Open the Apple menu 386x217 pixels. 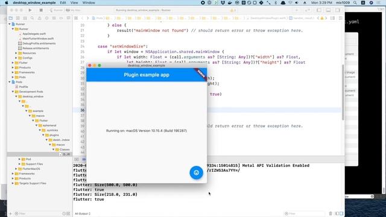(7, 2)
